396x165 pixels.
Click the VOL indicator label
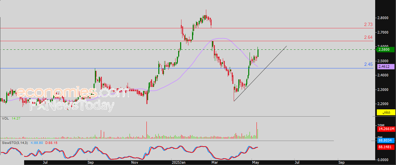coord(5,118)
